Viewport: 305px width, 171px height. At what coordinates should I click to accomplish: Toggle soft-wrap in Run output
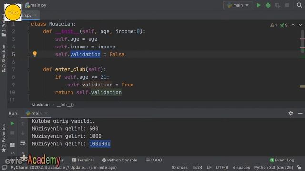pos(23,143)
